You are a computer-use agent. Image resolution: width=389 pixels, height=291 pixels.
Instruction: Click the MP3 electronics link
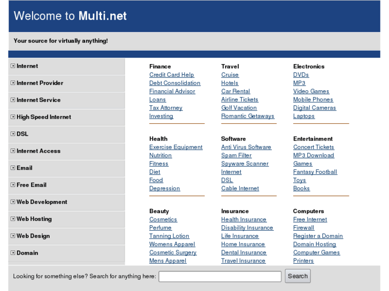299,83
